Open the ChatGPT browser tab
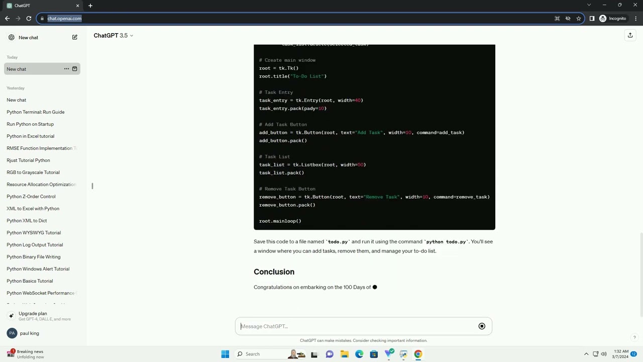Viewport: 643px width, 362px height. [x=43, y=6]
